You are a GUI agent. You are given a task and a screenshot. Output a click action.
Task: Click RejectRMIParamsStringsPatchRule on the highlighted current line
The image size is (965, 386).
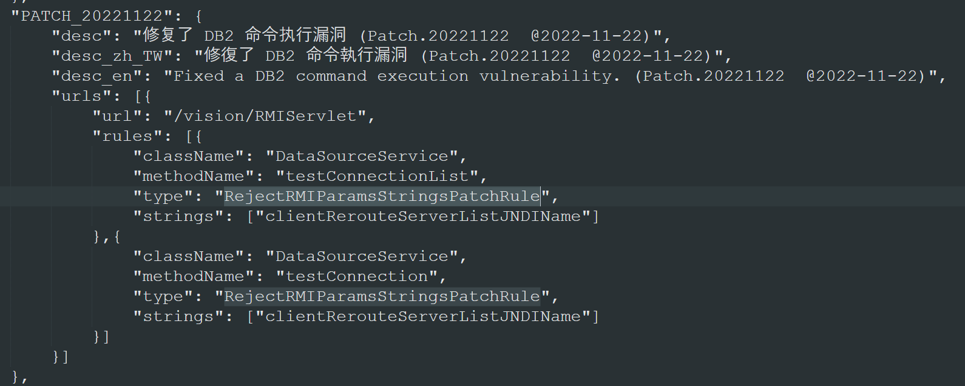pos(382,197)
